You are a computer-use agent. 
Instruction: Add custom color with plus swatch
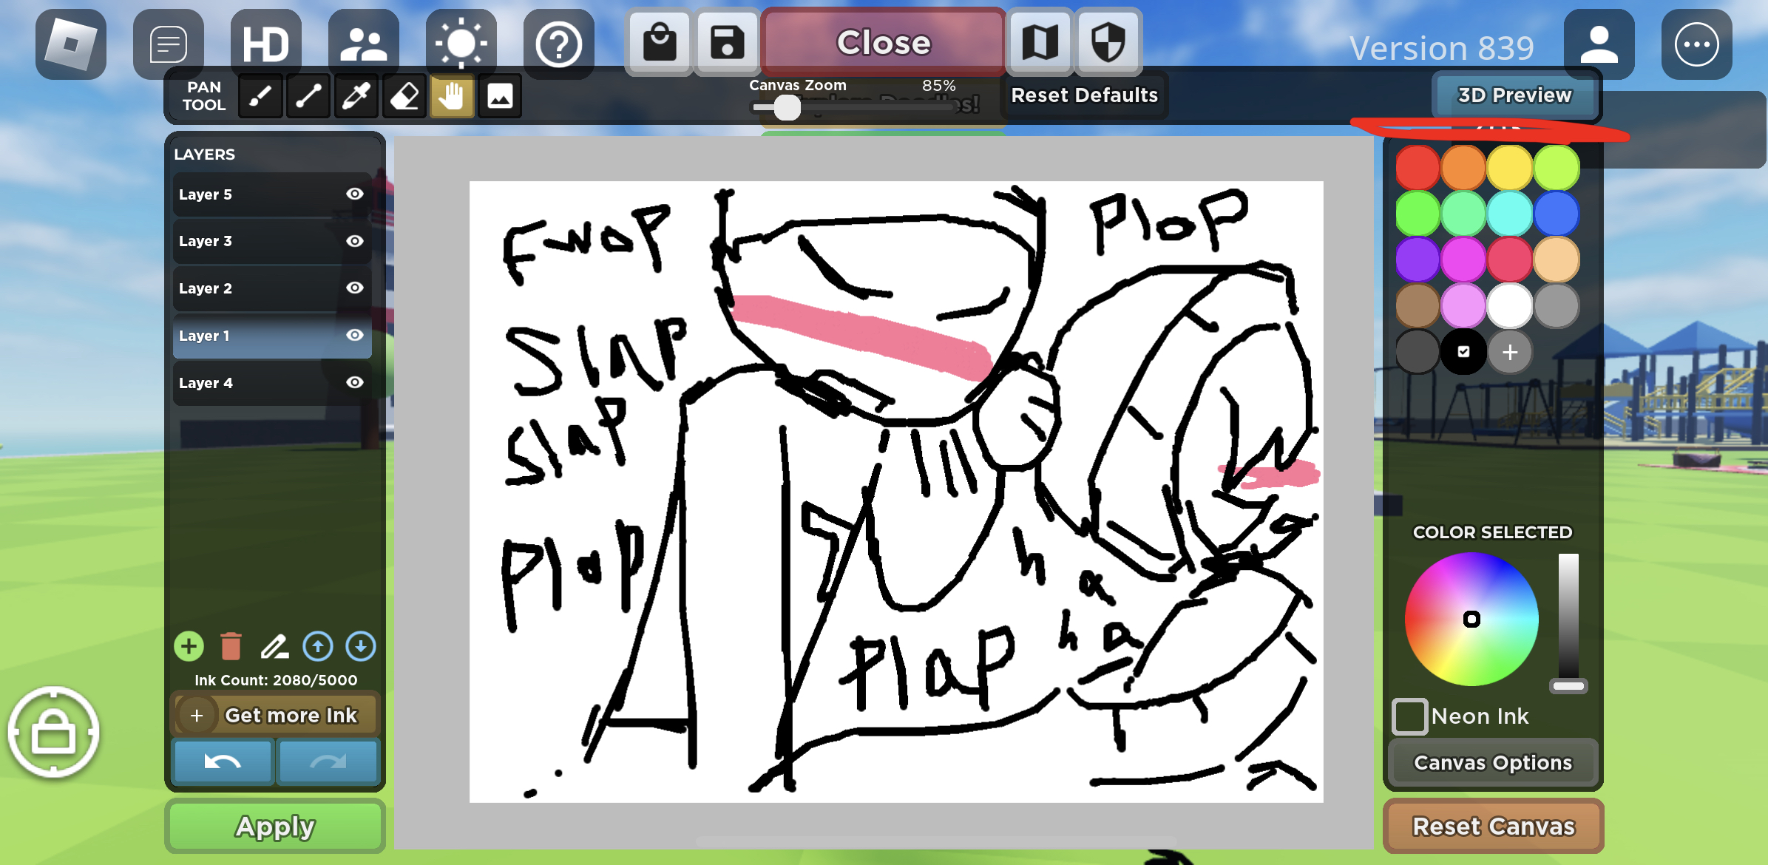(1510, 352)
